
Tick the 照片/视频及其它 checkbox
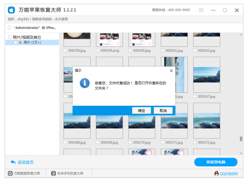(10, 37)
